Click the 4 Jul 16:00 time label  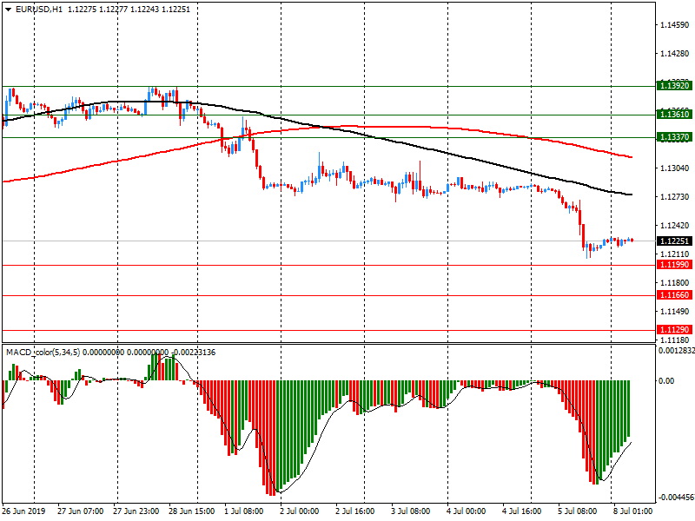(522, 511)
